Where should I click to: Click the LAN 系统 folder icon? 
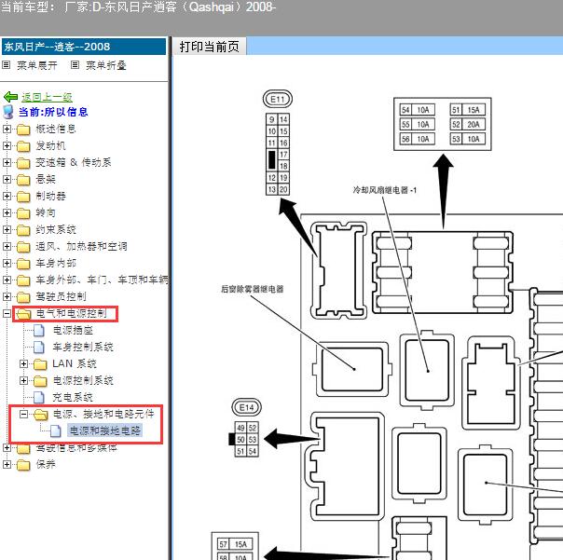point(40,364)
